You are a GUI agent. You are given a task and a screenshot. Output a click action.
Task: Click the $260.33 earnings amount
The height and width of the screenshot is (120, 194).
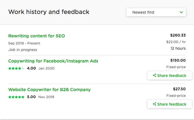coord(178,35)
